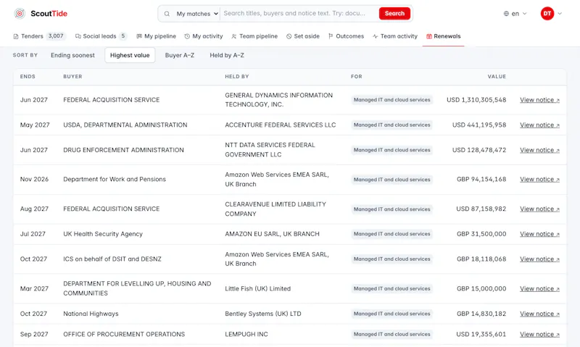This screenshot has height=347, width=580.
Task: Click value GBP 15,000,000
Action: [x=481, y=288]
